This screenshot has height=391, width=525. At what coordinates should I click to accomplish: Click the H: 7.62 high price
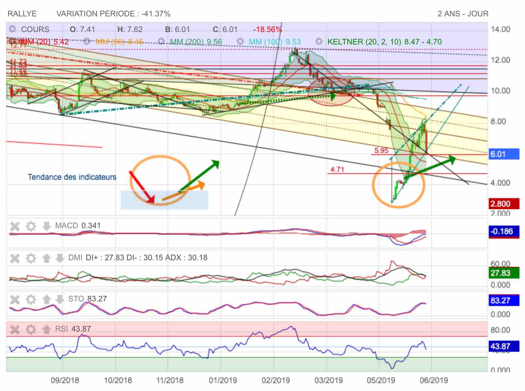(130, 29)
